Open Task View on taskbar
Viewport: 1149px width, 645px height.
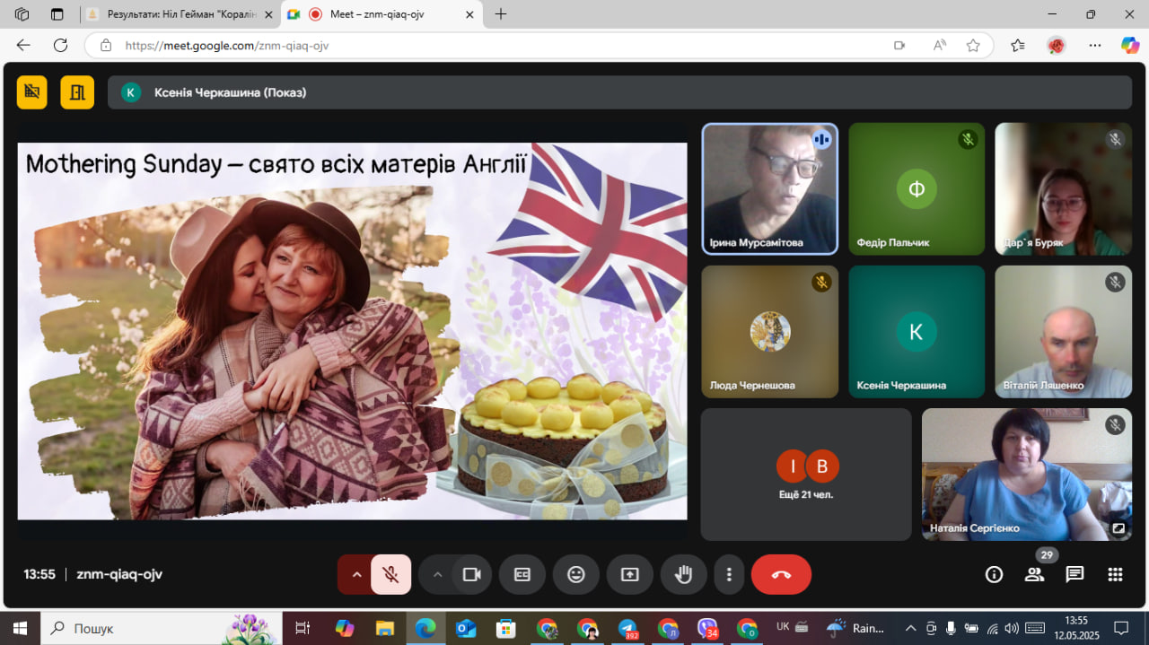click(303, 628)
